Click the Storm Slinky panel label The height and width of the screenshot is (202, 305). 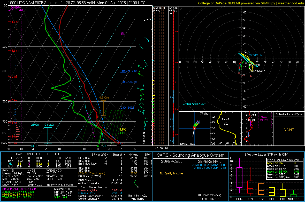(187, 144)
